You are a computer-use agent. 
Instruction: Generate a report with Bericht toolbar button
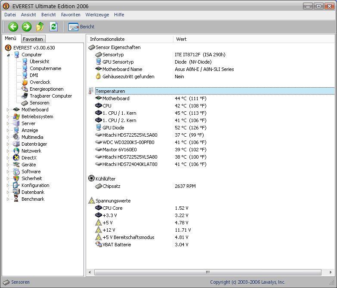tap(81, 27)
